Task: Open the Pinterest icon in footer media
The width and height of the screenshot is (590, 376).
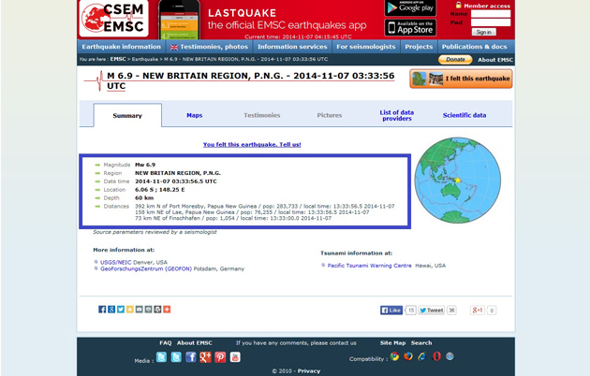Action: tap(220, 357)
